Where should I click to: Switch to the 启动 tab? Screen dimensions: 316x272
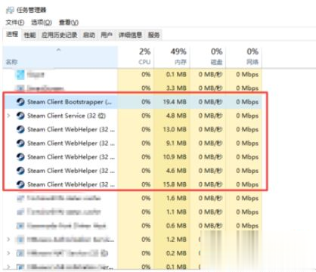[x=89, y=35]
